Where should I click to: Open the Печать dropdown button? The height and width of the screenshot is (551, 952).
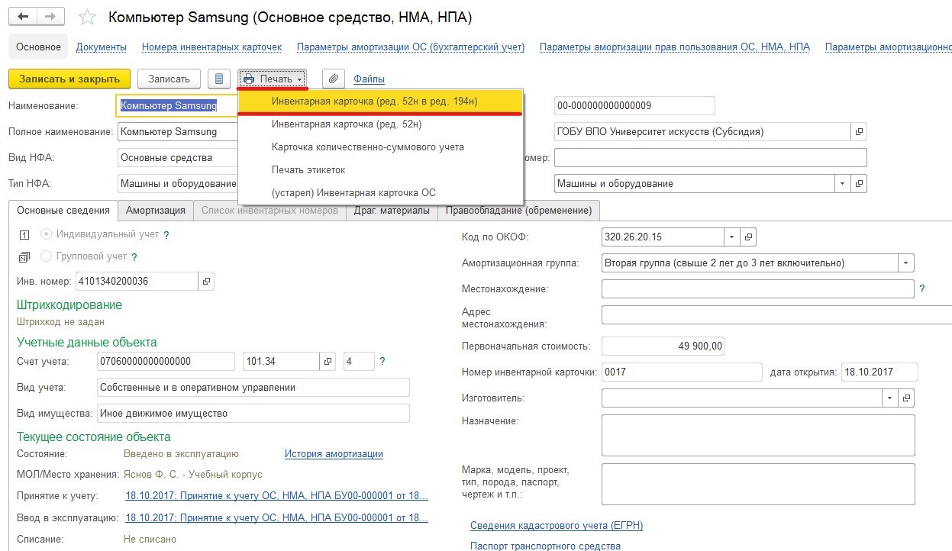(x=273, y=79)
